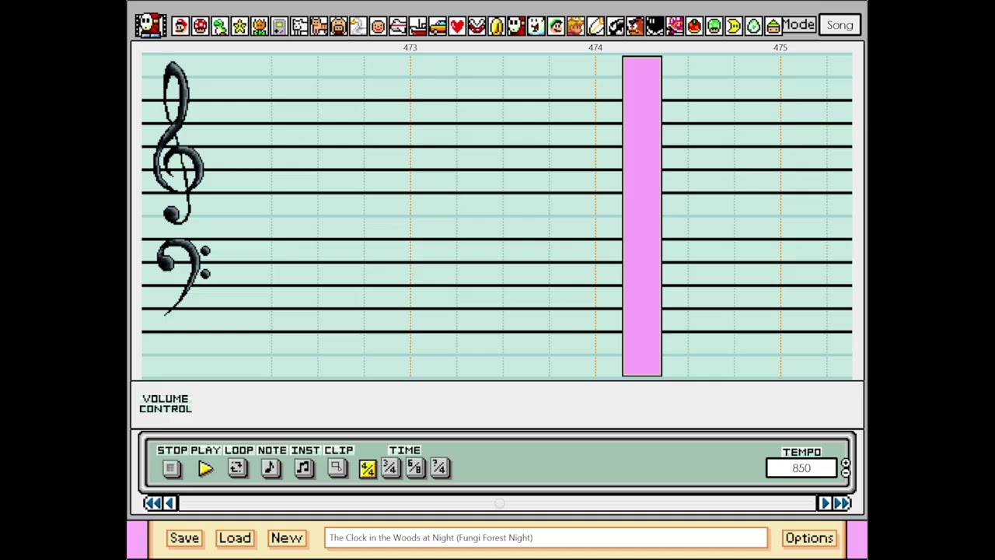Select the pink Spiny instrument icon
995x560 pixels.
(x=674, y=26)
